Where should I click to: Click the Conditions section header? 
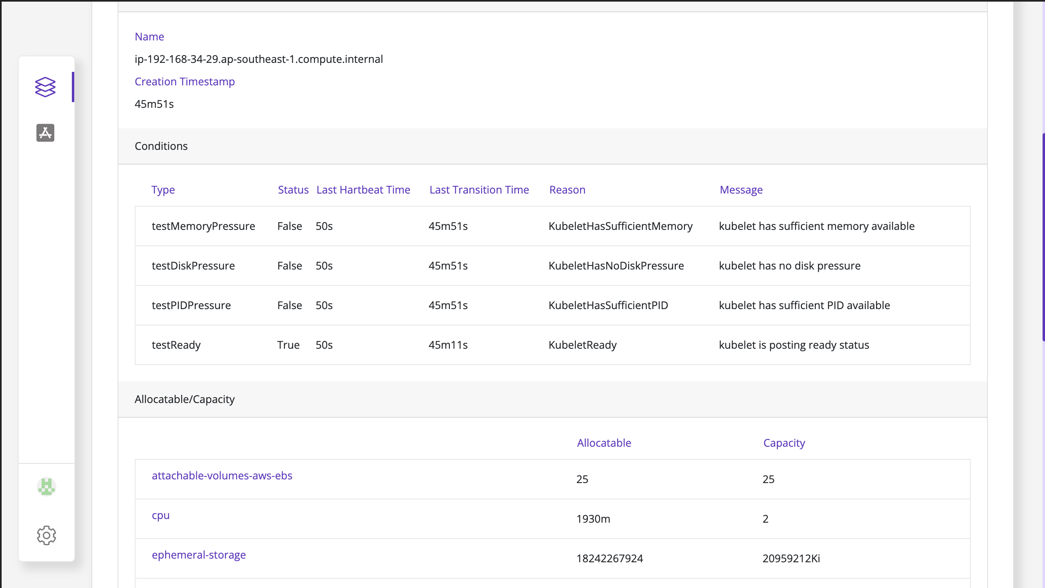tap(161, 146)
